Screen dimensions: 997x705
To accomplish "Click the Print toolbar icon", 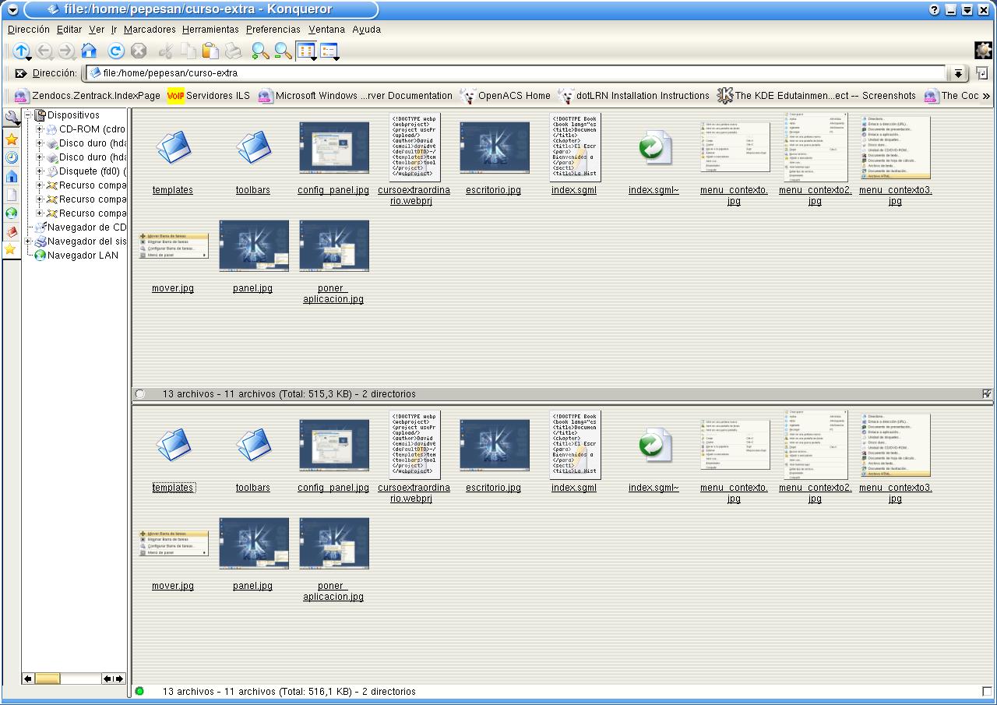I will (233, 51).
